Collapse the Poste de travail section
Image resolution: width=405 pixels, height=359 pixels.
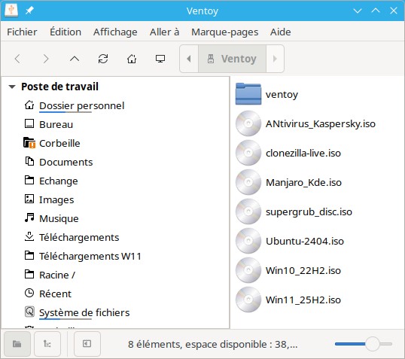pos(12,87)
